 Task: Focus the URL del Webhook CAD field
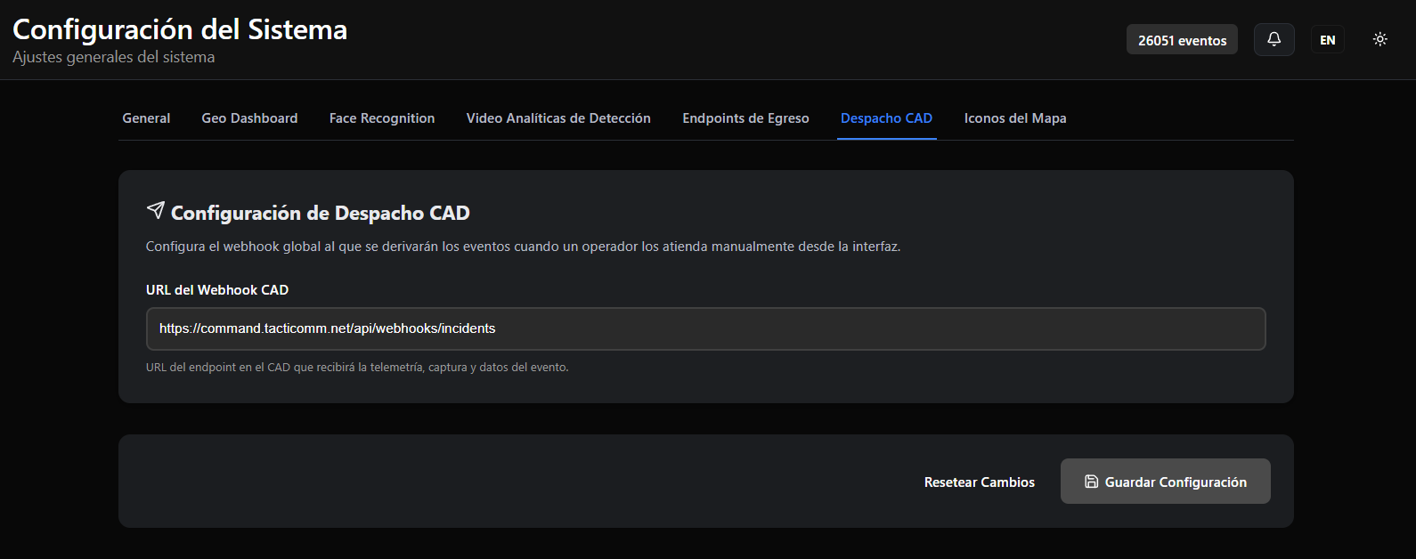coord(705,328)
